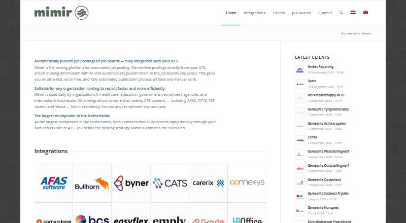Image resolution: width=406 pixels, height=223 pixels.
Task: Click the Gemeente Nunspeet thumbnail
Action: pyautogui.click(x=300, y=211)
